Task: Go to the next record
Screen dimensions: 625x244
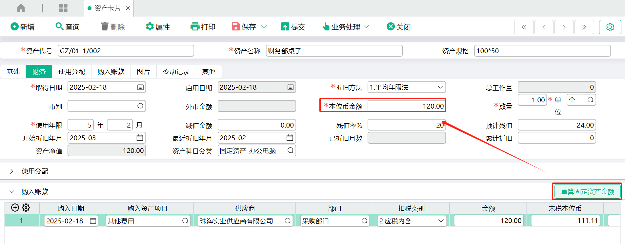Action: [x=564, y=27]
